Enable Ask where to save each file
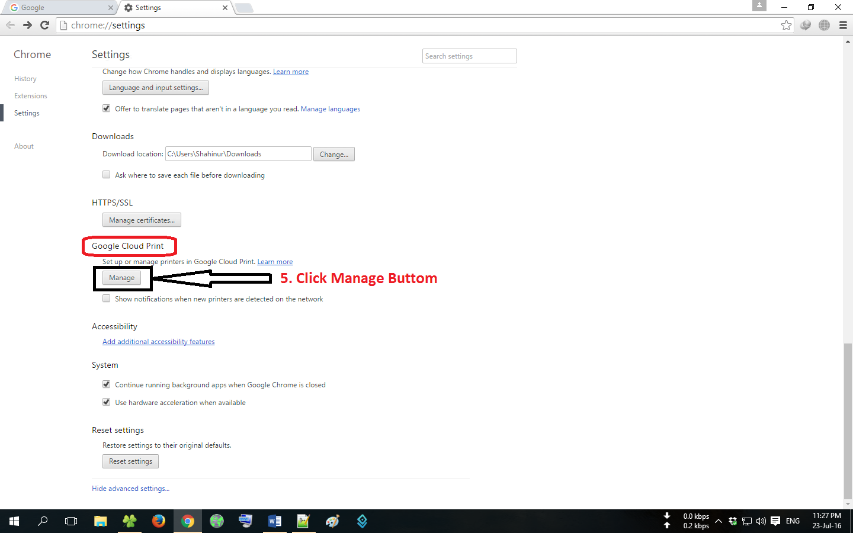 click(x=107, y=175)
